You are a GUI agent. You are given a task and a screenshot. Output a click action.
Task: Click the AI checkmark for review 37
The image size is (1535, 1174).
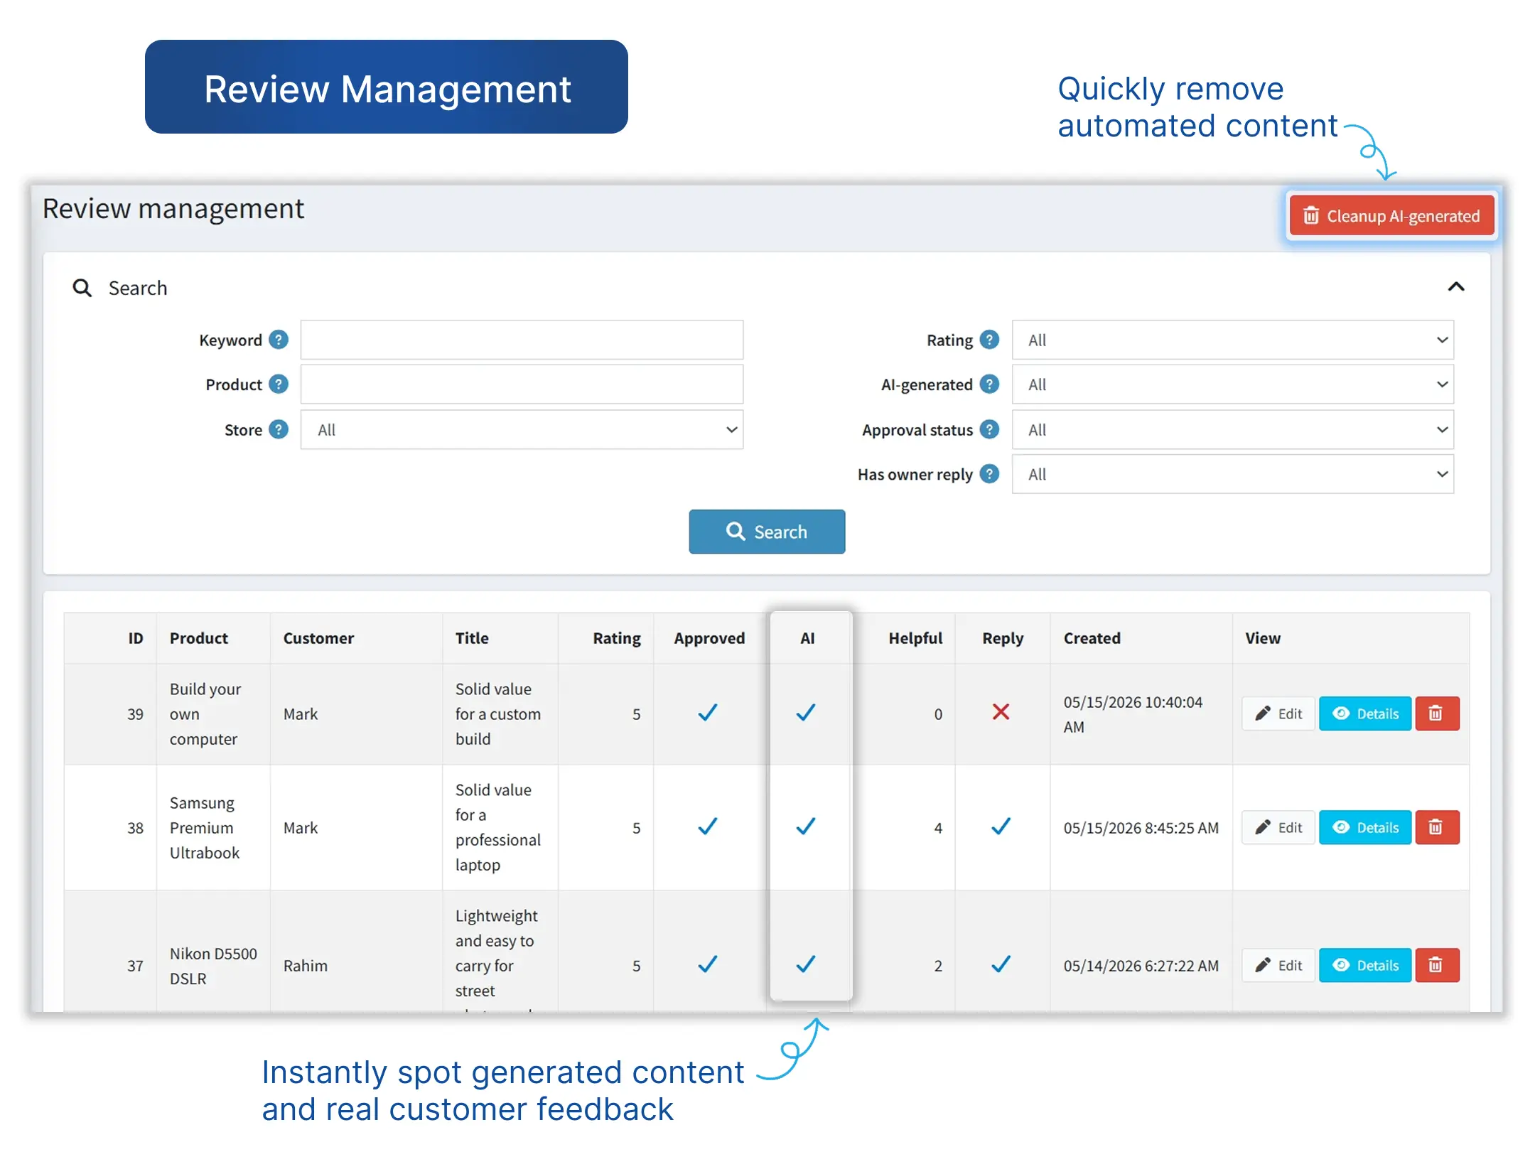806,964
